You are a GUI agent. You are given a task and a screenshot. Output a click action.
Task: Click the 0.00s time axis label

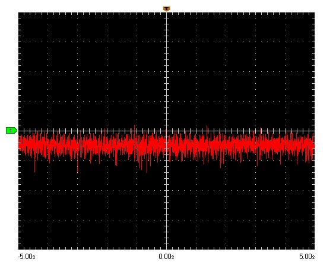click(x=166, y=257)
